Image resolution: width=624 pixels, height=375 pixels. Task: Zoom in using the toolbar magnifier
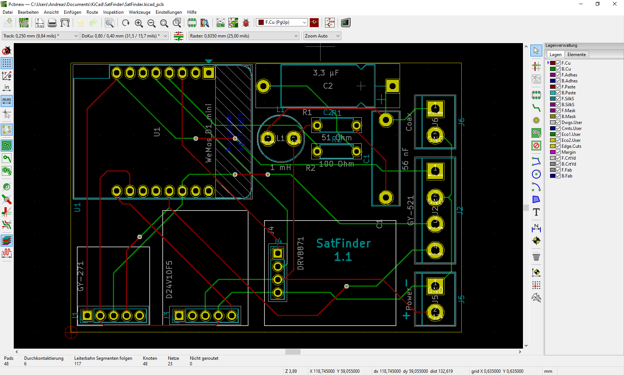tap(139, 23)
